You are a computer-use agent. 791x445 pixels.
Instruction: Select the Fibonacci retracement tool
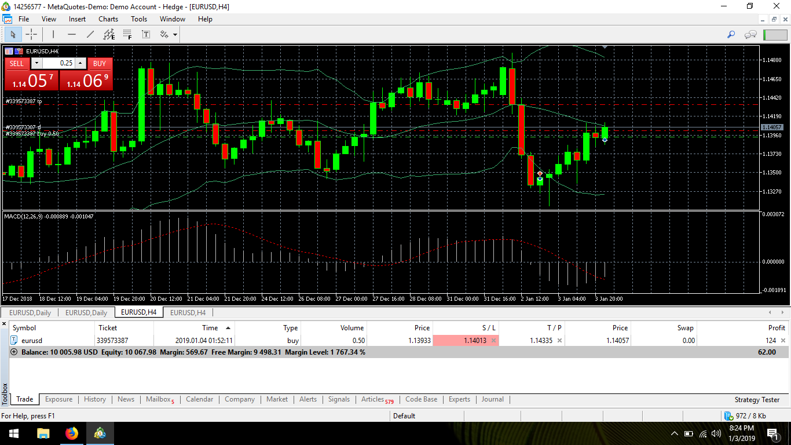coord(127,34)
